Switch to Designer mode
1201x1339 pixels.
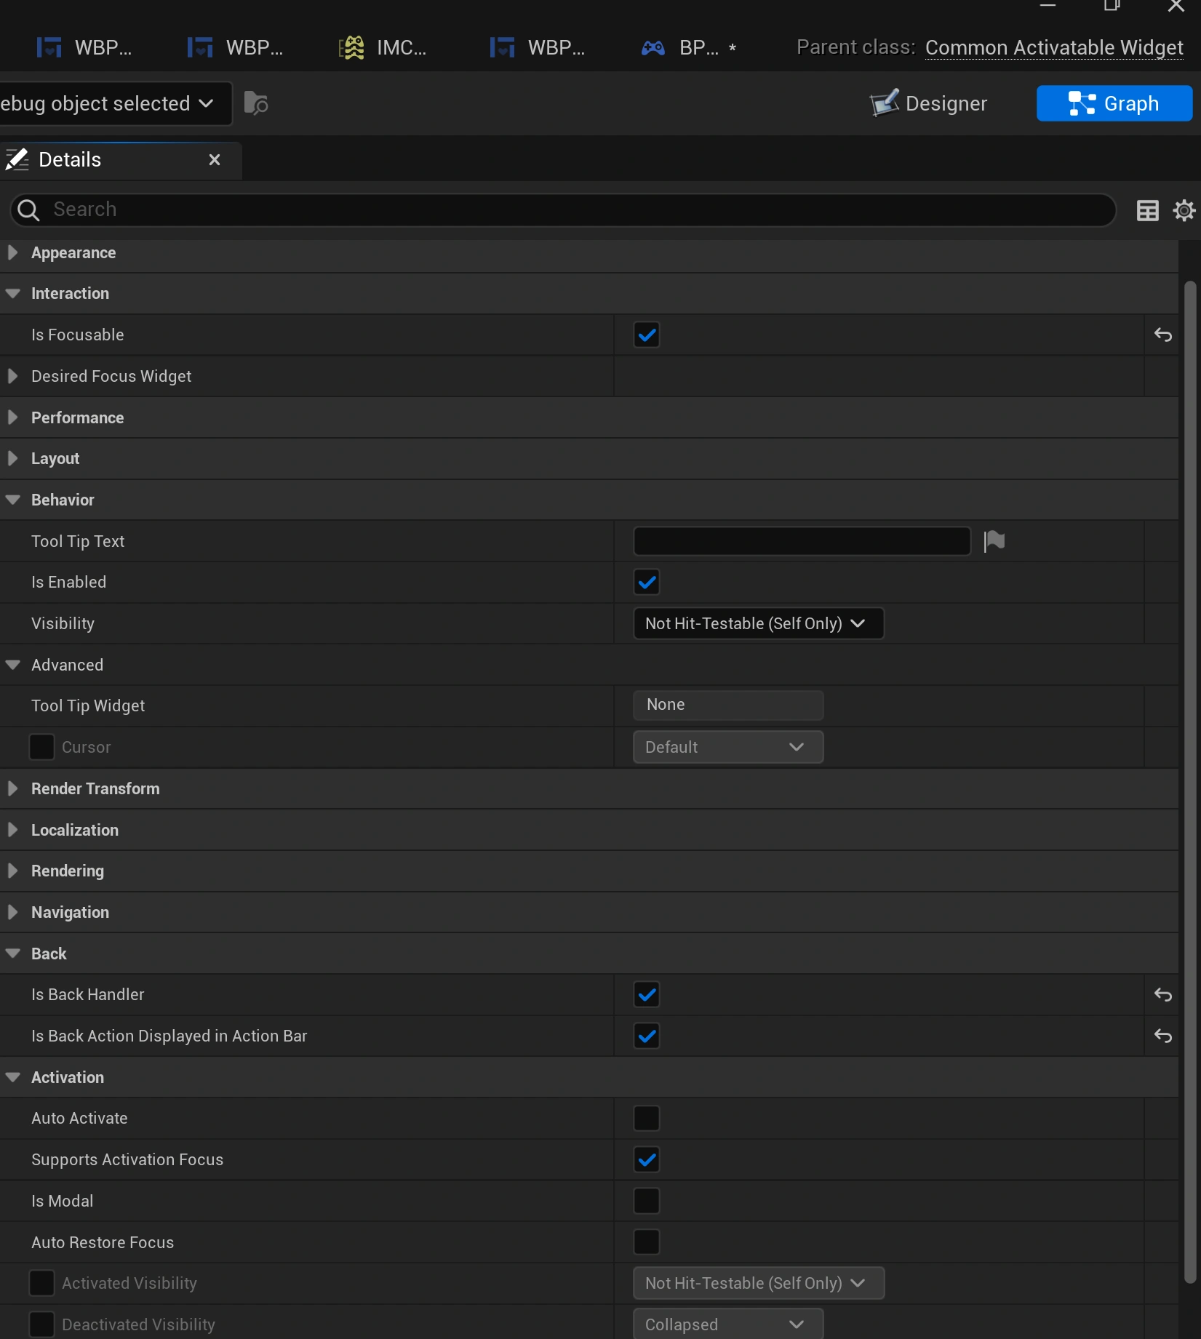(929, 103)
